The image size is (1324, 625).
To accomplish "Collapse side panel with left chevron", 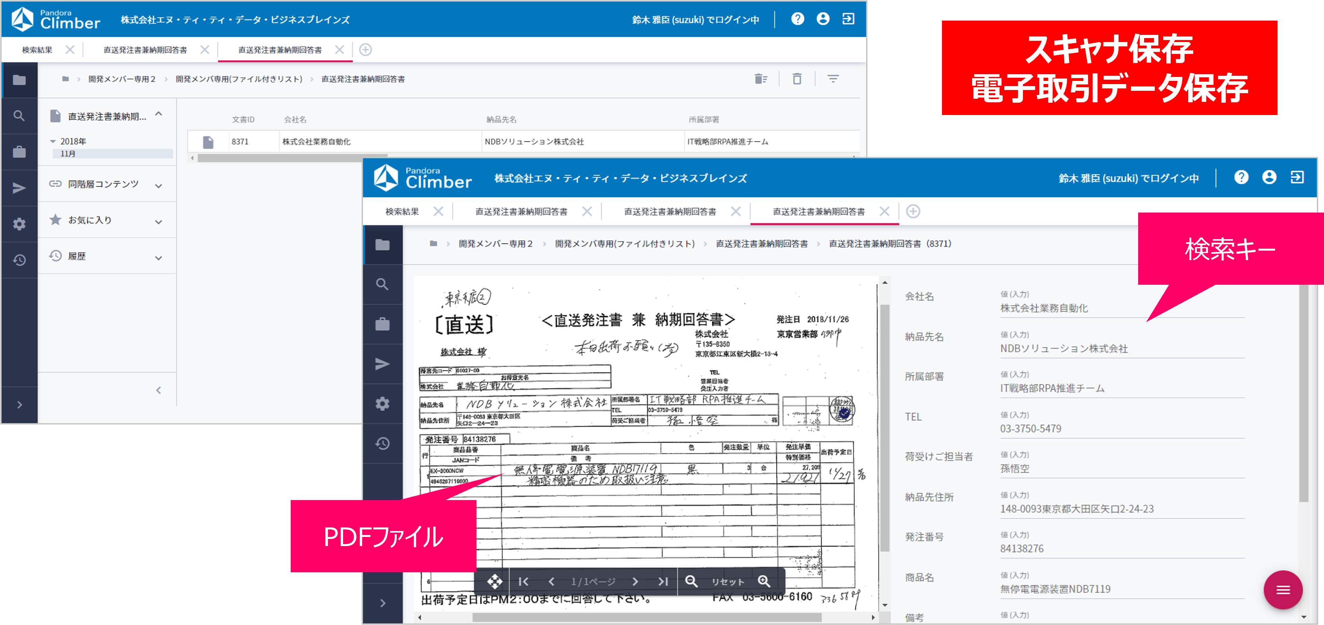I will coord(159,390).
